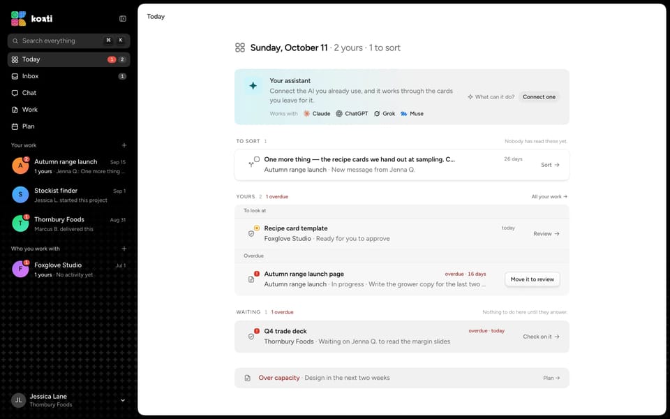
Task: Click Move it to review
Action: point(533,279)
